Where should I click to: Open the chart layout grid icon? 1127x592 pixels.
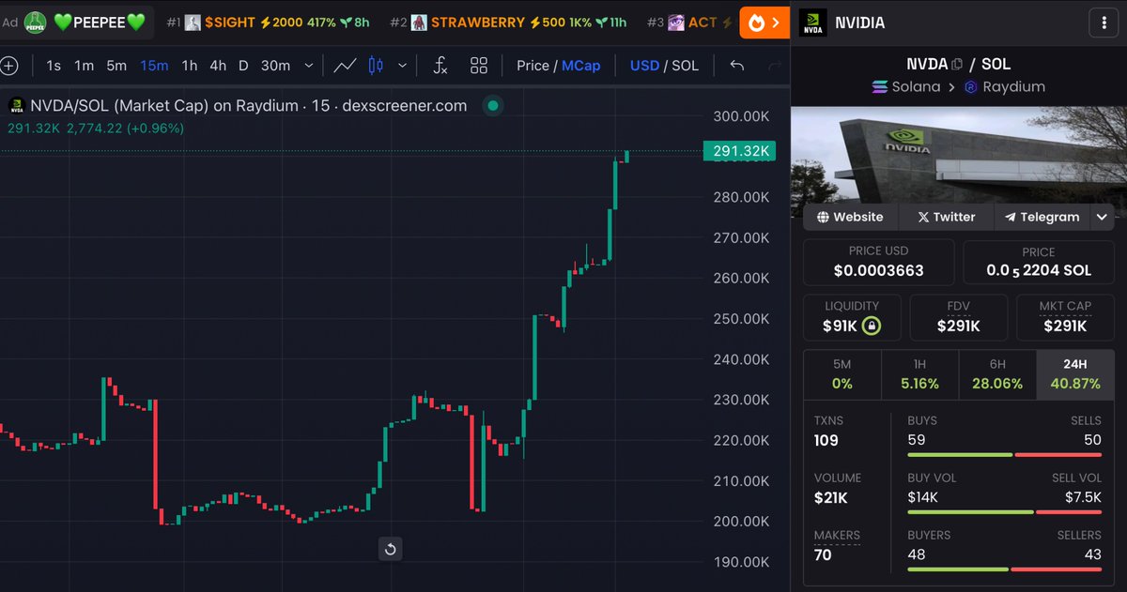[x=479, y=66]
